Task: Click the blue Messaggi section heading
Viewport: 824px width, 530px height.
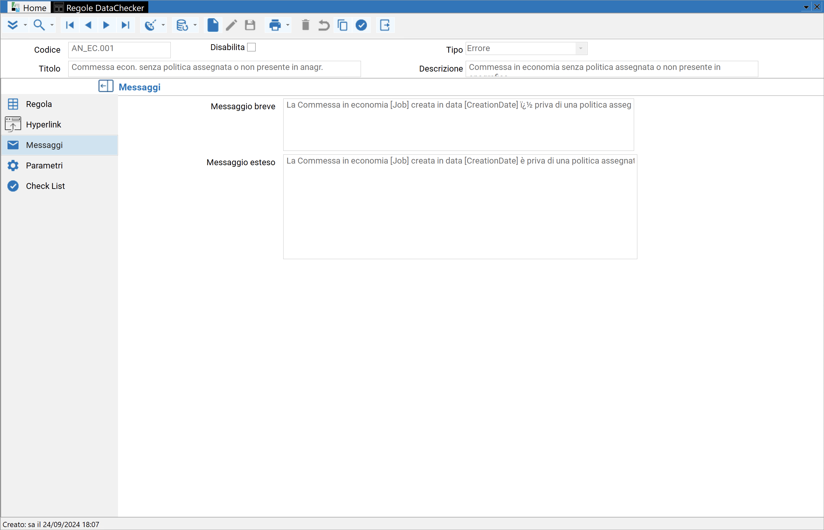Action: coord(140,87)
